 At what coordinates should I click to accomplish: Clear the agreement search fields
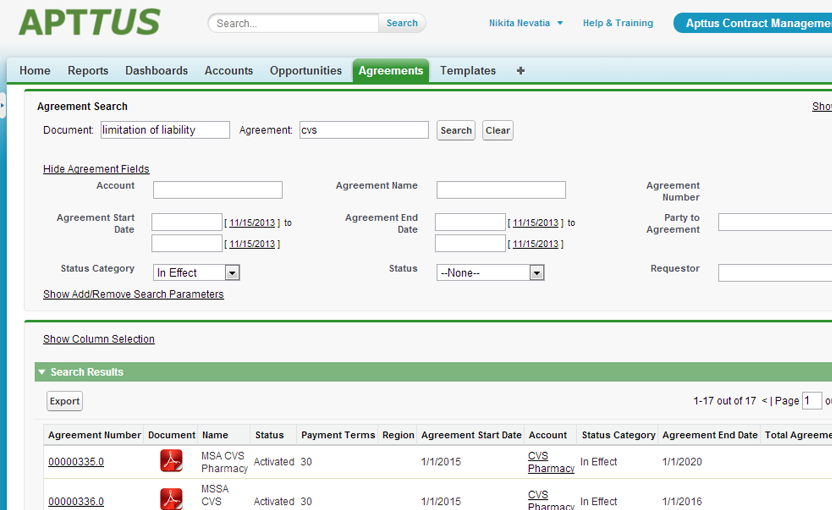pos(498,130)
